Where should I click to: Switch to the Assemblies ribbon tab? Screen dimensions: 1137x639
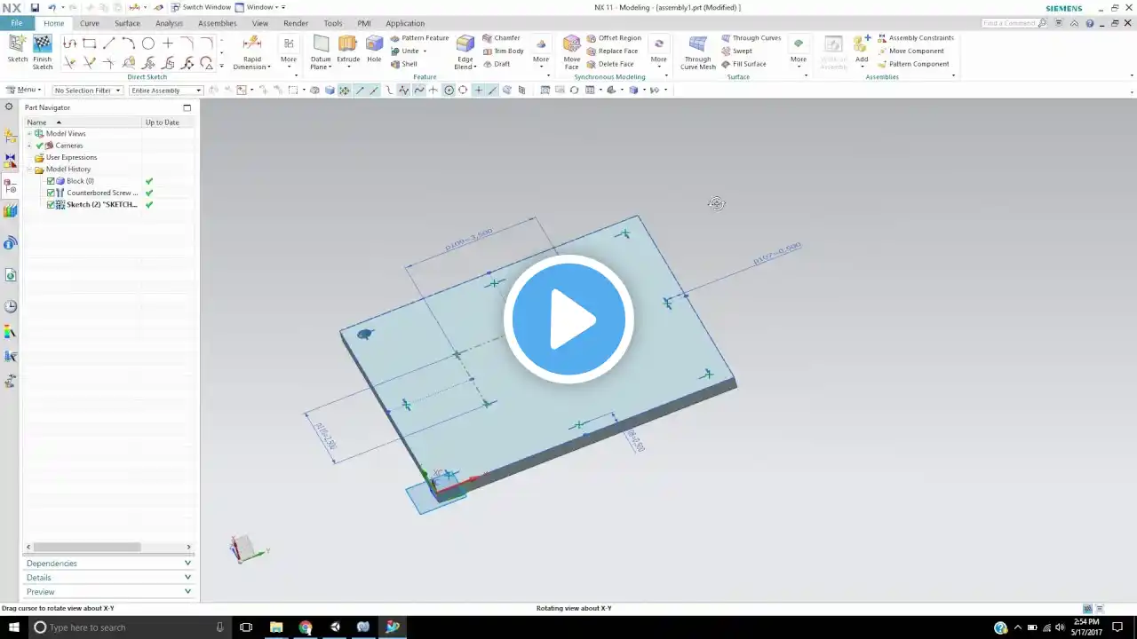[218, 23]
